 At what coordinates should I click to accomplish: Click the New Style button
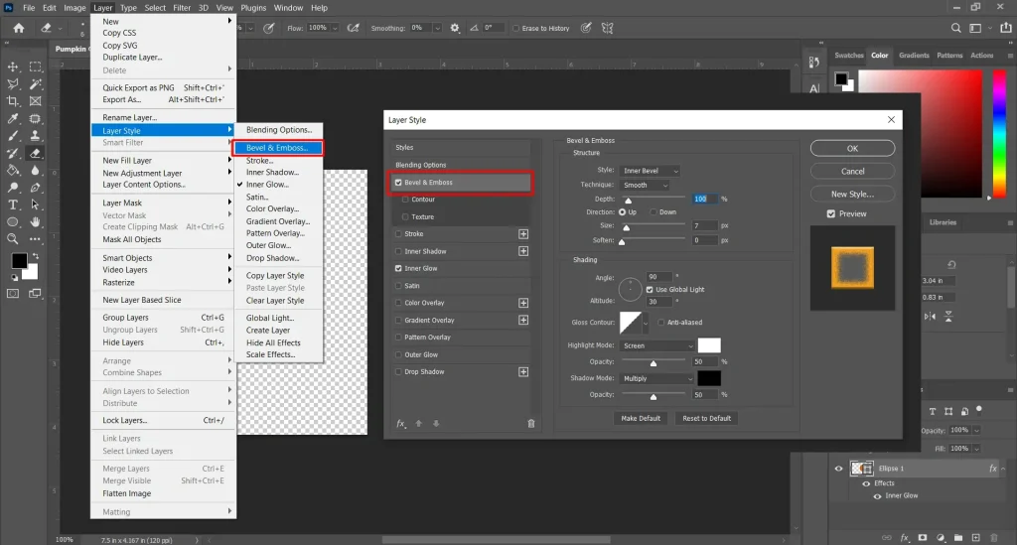click(852, 194)
